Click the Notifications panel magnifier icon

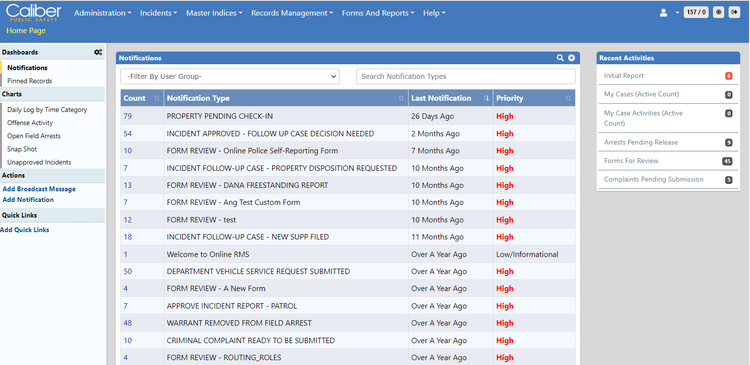tap(560, 58)
